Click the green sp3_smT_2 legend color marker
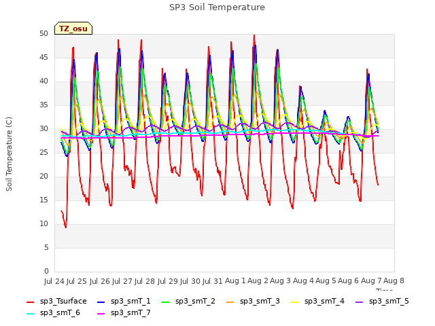Viewport: 435px width, 326px height. [x=166, y=302]
